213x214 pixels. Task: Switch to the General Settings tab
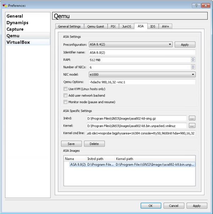69,26
